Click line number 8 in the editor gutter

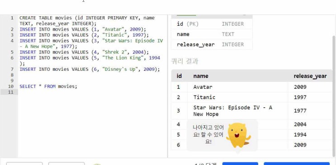click(12, 75)
